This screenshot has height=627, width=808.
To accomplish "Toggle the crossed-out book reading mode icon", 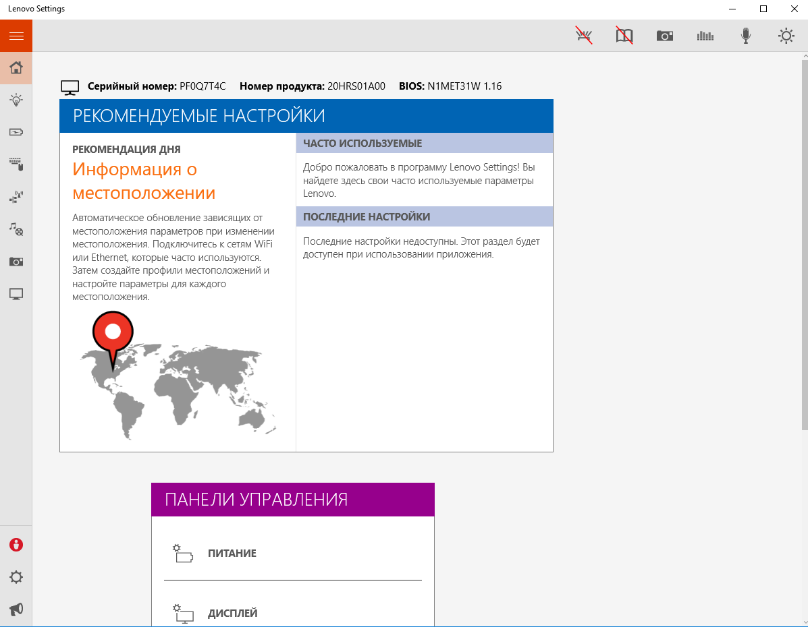I will pos(624,36).
